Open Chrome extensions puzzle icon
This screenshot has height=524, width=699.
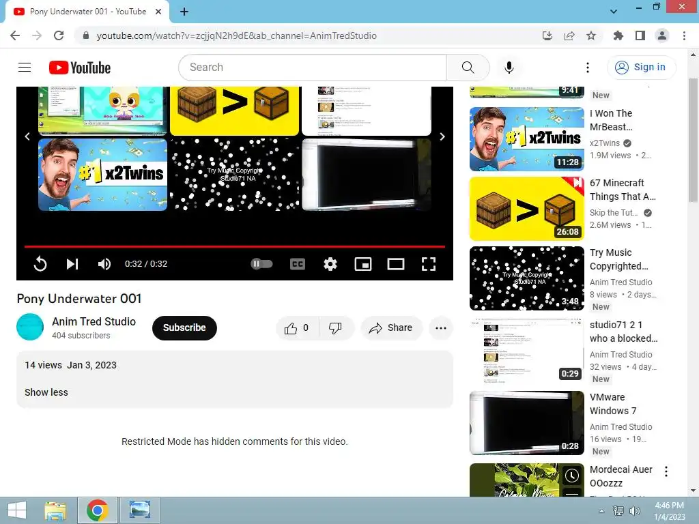click(618, 35)
